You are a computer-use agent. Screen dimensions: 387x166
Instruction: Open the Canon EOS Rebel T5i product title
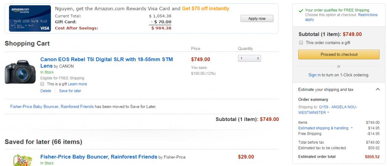pyautogui.click(x=107, y=62)
